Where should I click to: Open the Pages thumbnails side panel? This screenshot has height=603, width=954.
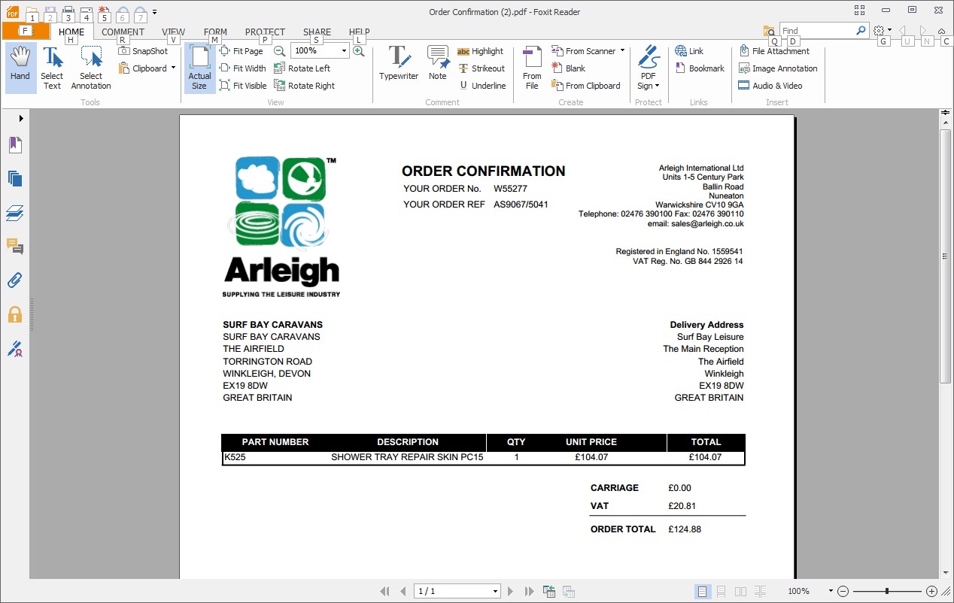pyautogui.click(x=15, y=179)
